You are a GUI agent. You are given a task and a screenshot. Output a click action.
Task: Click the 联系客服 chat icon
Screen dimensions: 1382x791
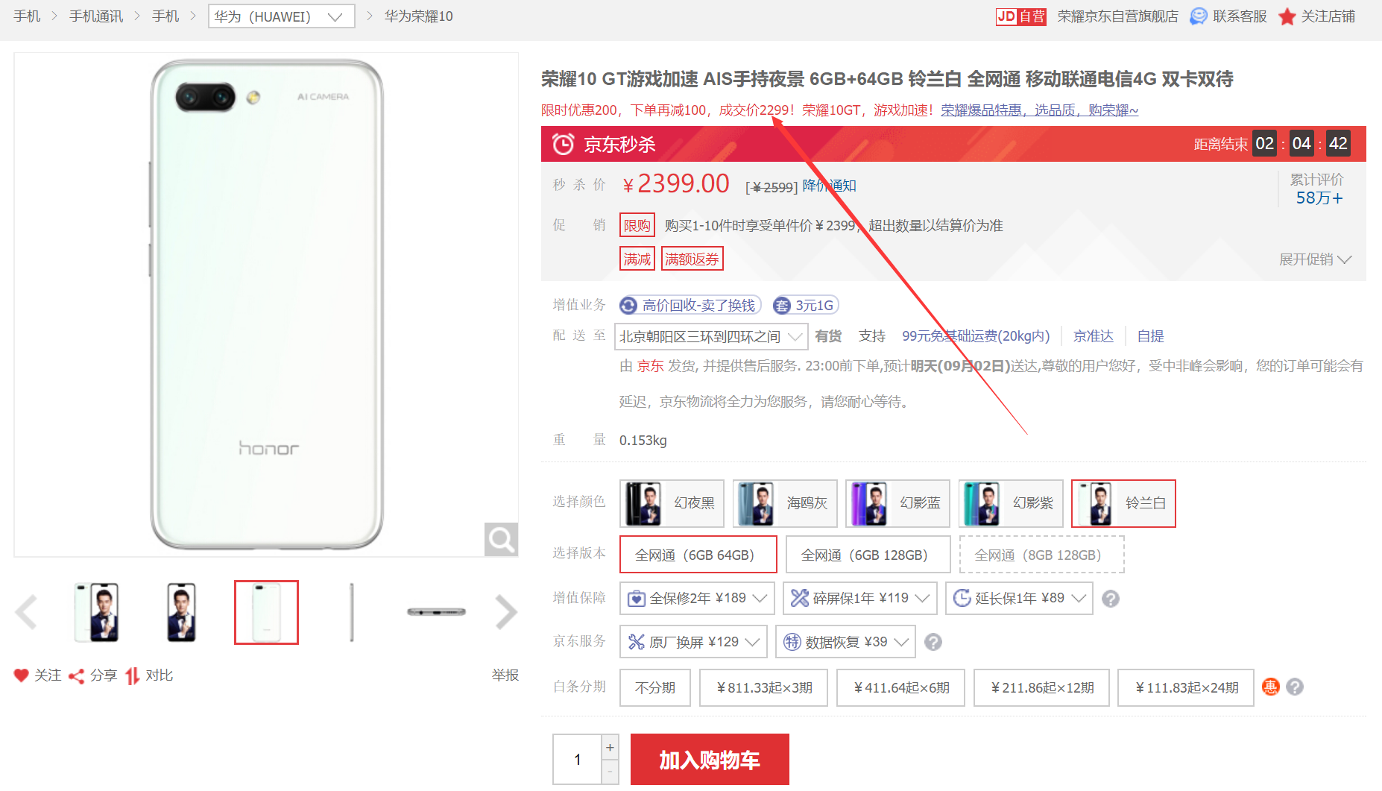point(1198,16)
